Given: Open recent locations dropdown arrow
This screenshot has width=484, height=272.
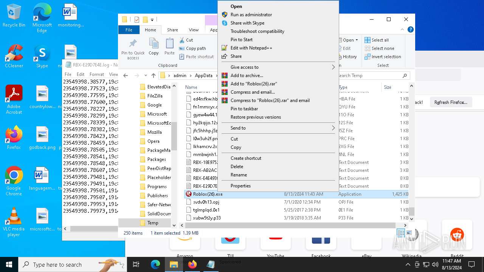Looking at the screenshot, I should (x=146, y=76).
